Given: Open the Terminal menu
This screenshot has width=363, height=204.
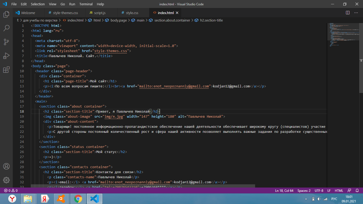Looking at the screenshot, I should 86,4.
